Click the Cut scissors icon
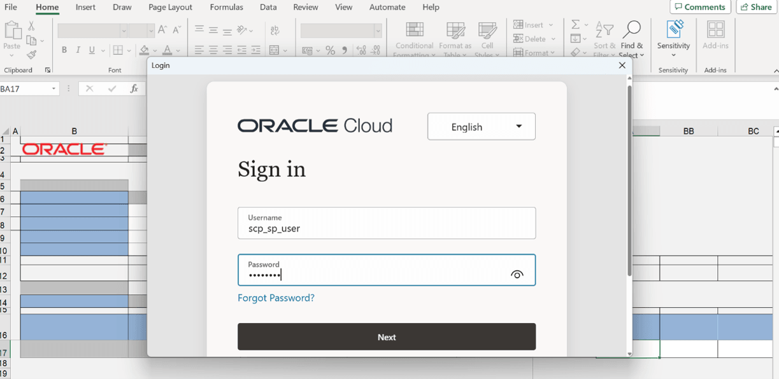 click(31, 26)
